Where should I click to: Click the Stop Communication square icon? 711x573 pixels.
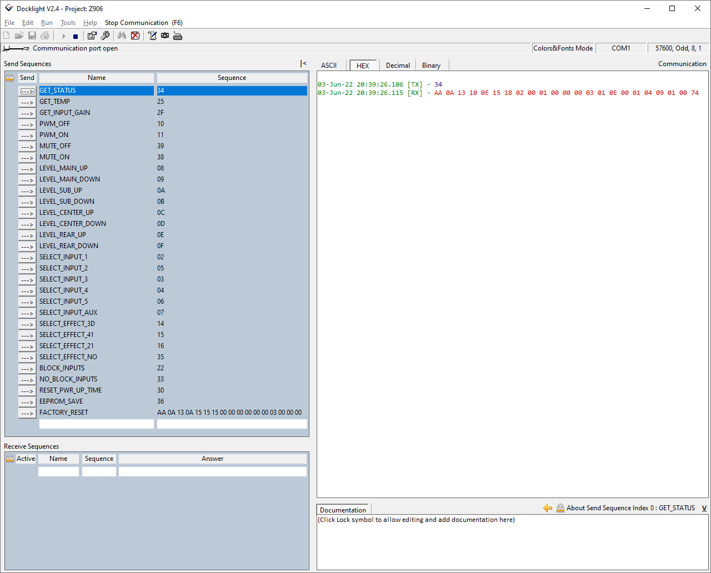tap(76, 36)
